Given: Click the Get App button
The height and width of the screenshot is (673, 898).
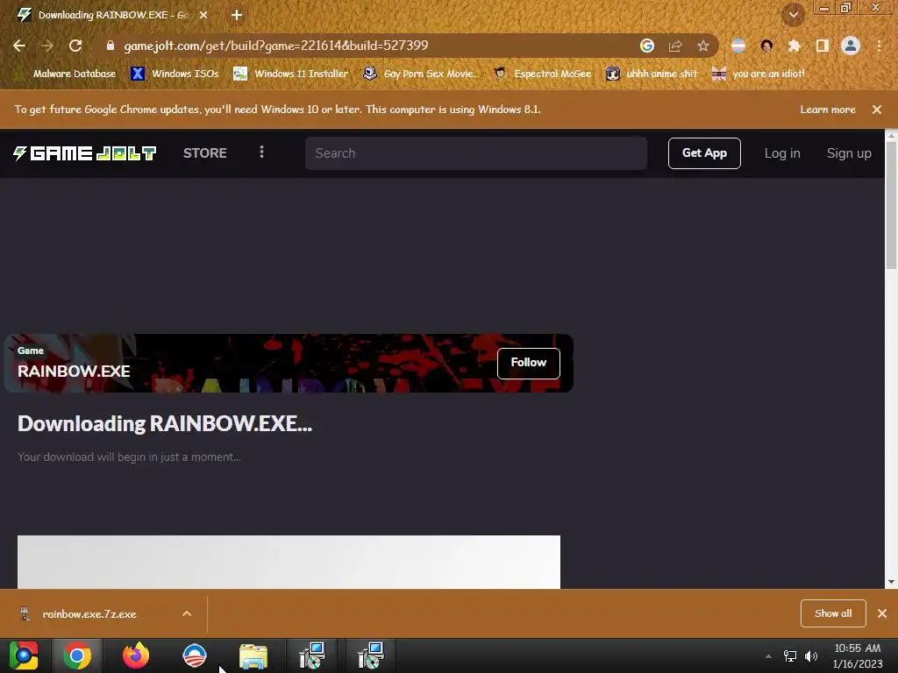Looking at the screenshot, I should 704,152.
